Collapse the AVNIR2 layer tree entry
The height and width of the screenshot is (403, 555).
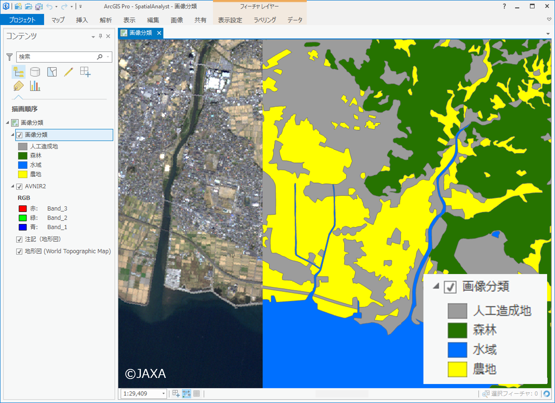[12, 186]
